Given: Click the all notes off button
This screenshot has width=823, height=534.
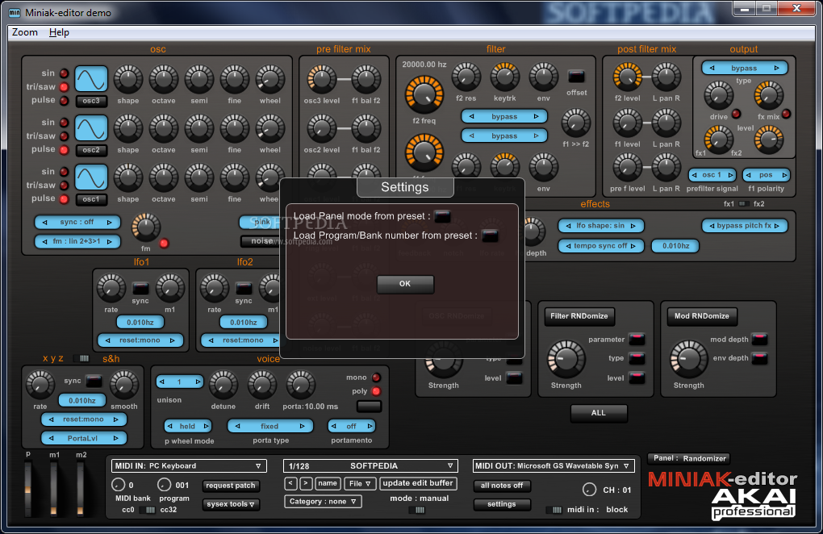Looking at the screenshot, I should [502, 486].
